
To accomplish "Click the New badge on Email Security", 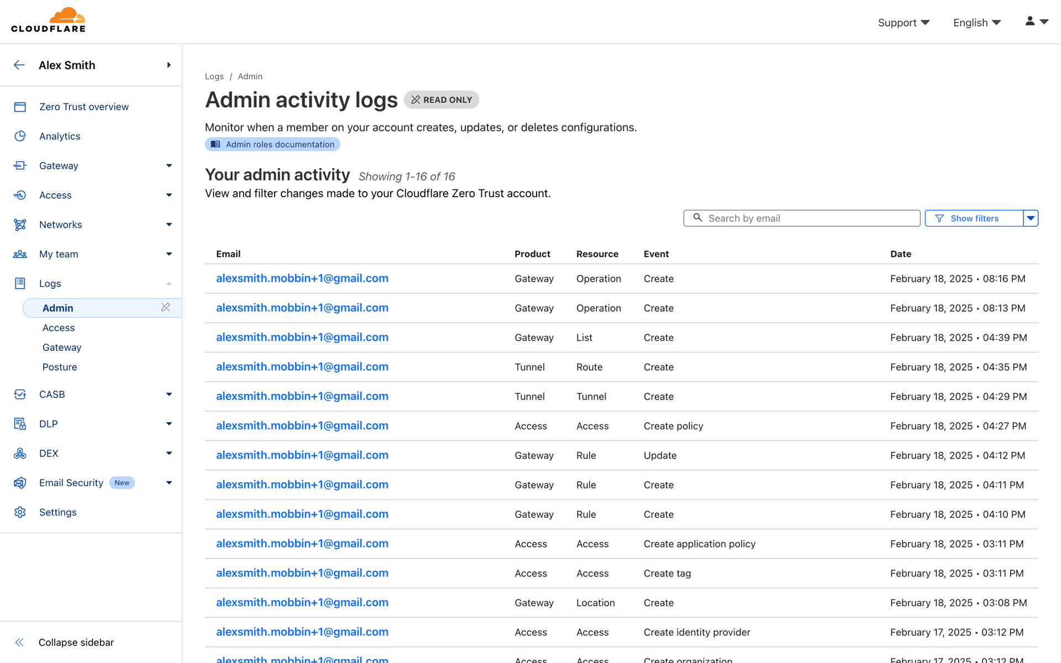I will pos(122,482).
